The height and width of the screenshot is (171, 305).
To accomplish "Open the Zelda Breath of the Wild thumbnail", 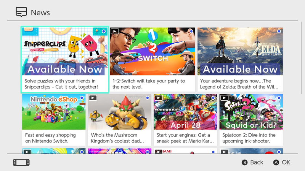I will point(240,51).
